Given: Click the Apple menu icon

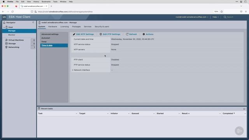Looking at the screenshot, I should (4, 2).
